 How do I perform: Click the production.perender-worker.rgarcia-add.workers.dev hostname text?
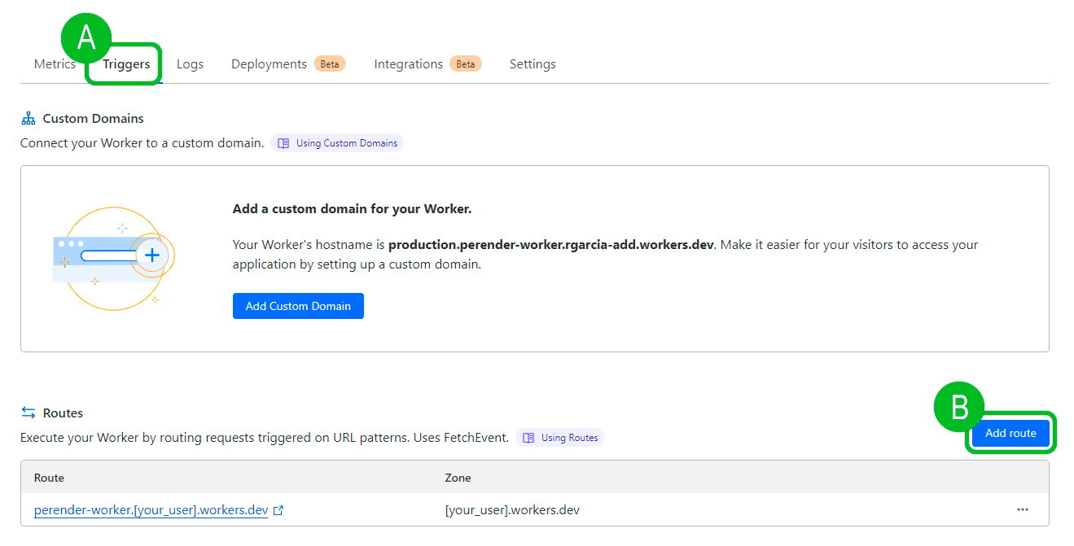tap(551, 244)
